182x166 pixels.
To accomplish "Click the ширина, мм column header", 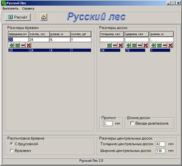I will tap(137, 34).
